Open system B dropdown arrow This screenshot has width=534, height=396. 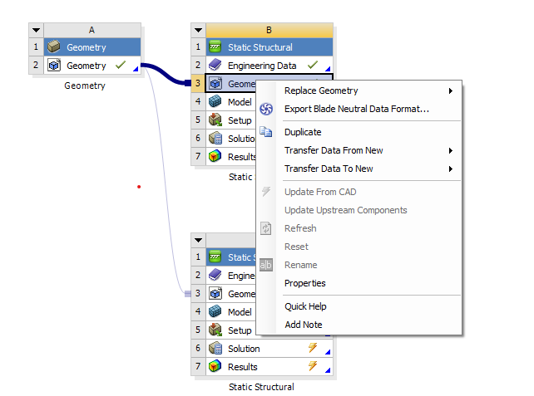coord(198,30)
